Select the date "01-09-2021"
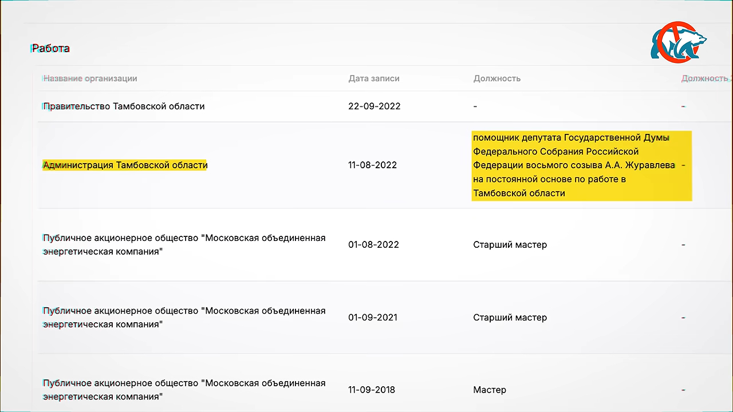The height and width of the screenshot is (412, 733). 373,318
